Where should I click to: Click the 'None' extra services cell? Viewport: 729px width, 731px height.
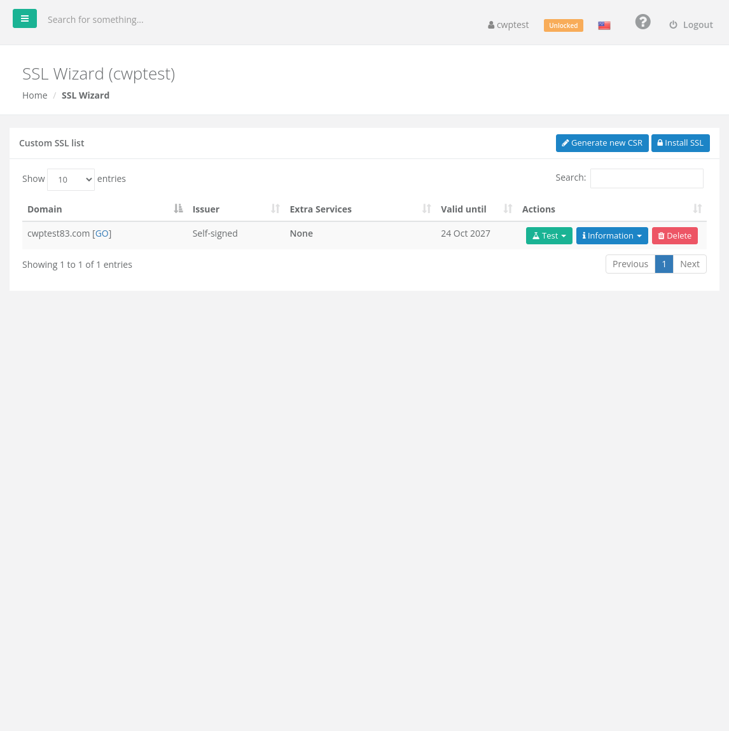tap(301, 233)
